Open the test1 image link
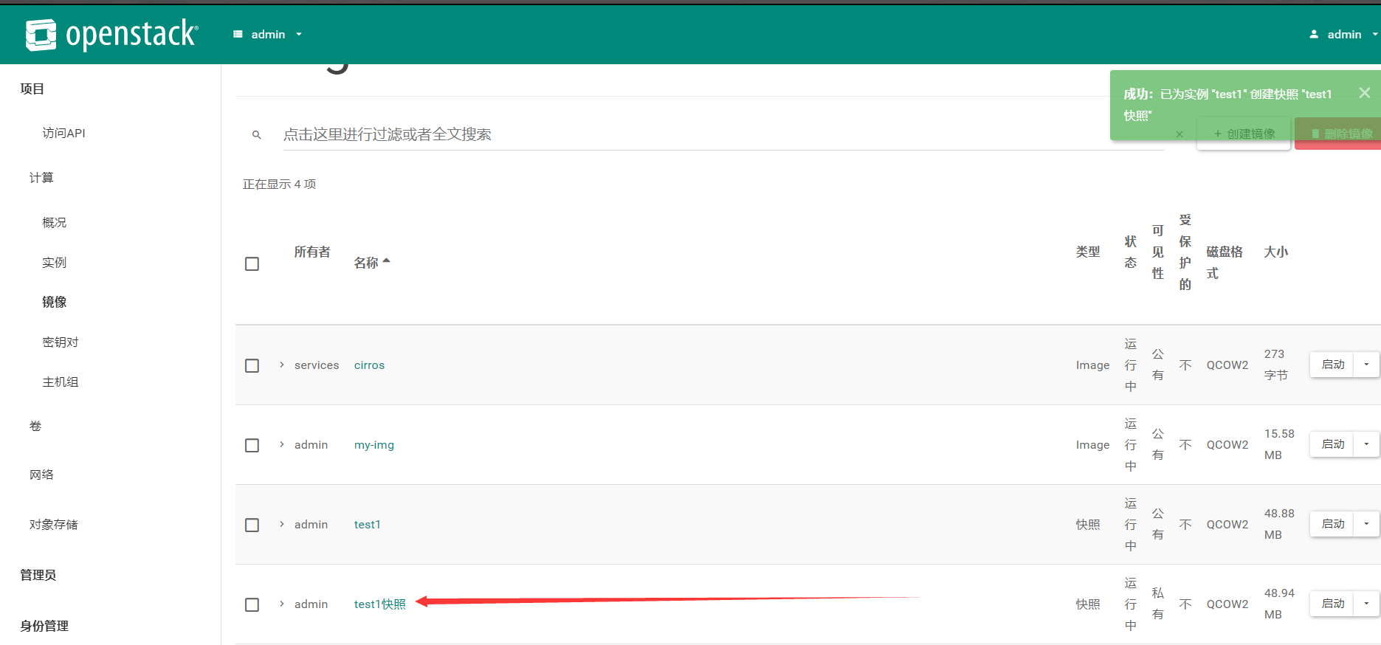 coord(368,525)
